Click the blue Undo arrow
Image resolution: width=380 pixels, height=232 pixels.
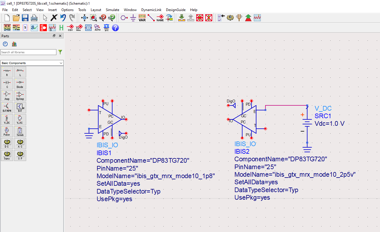pyautogui.click(x=63, y=18)
